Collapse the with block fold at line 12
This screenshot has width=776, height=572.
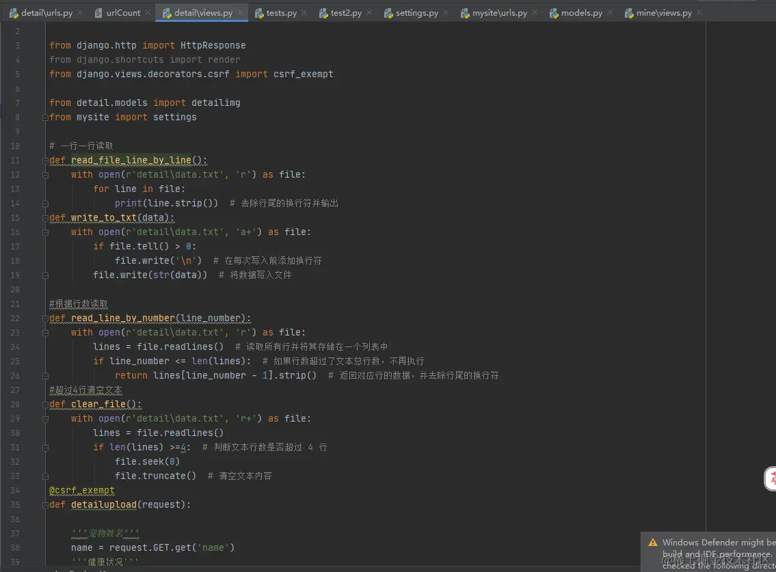tap(45, 175)
